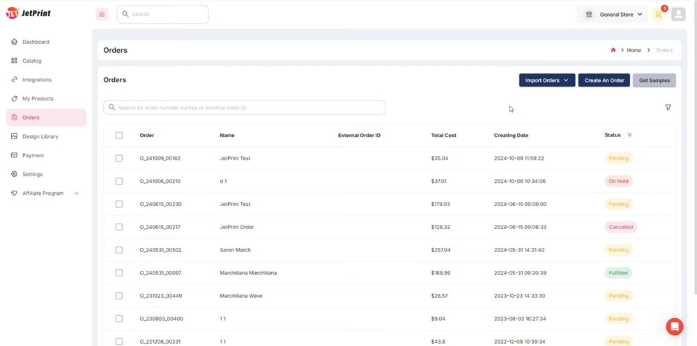
Task: Open My Products in sidebar
Action: coord(38,99)
